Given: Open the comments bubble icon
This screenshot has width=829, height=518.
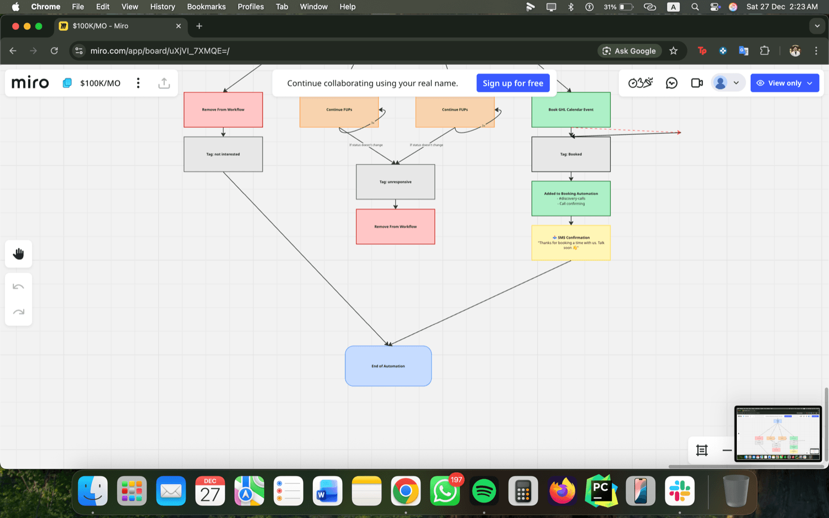Looking at the screenshot, I should click(x=671, y=83).
